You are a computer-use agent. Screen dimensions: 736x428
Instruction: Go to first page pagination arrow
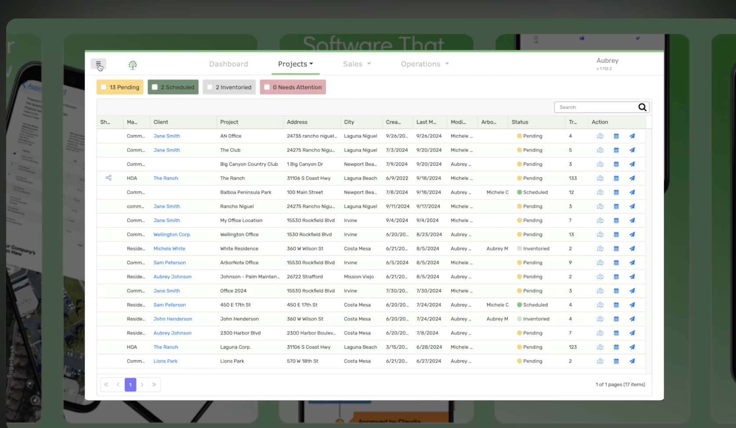click(106, 384)
